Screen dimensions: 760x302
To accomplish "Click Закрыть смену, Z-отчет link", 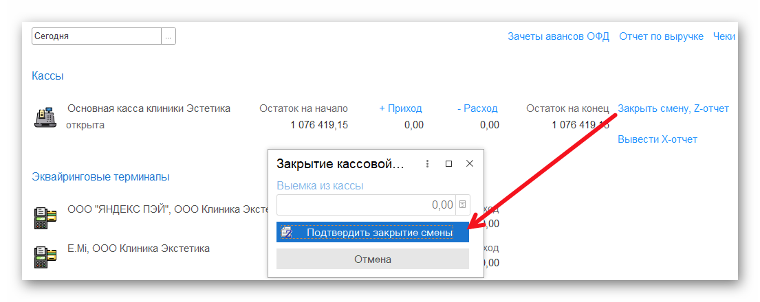I will [673, 108].
